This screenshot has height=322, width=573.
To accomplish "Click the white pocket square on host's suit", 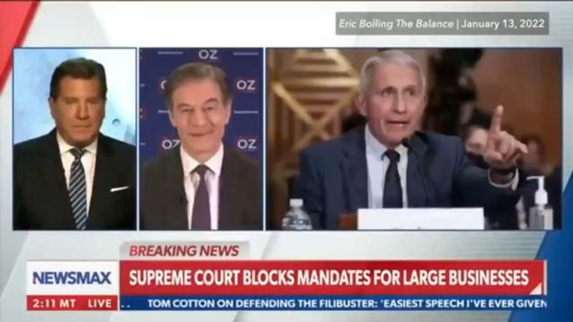I will 120,189.
